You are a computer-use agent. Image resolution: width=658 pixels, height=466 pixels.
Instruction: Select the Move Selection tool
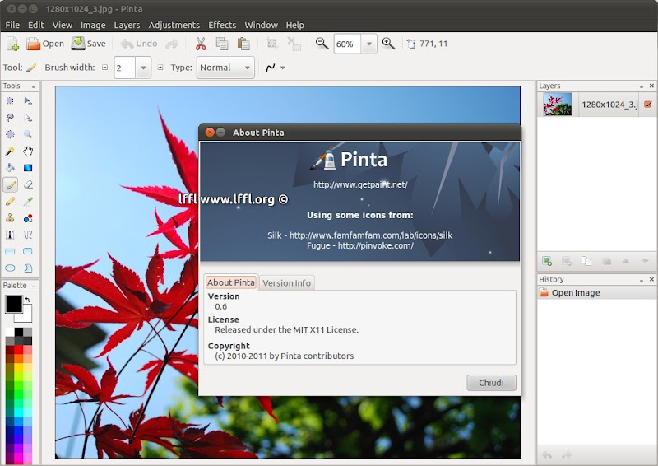28,118
